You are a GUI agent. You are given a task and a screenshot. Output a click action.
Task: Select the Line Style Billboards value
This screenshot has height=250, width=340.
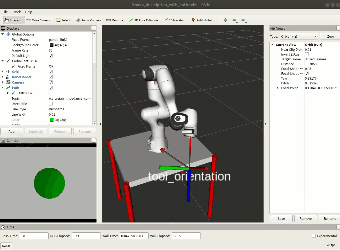(x=56, y=109)
